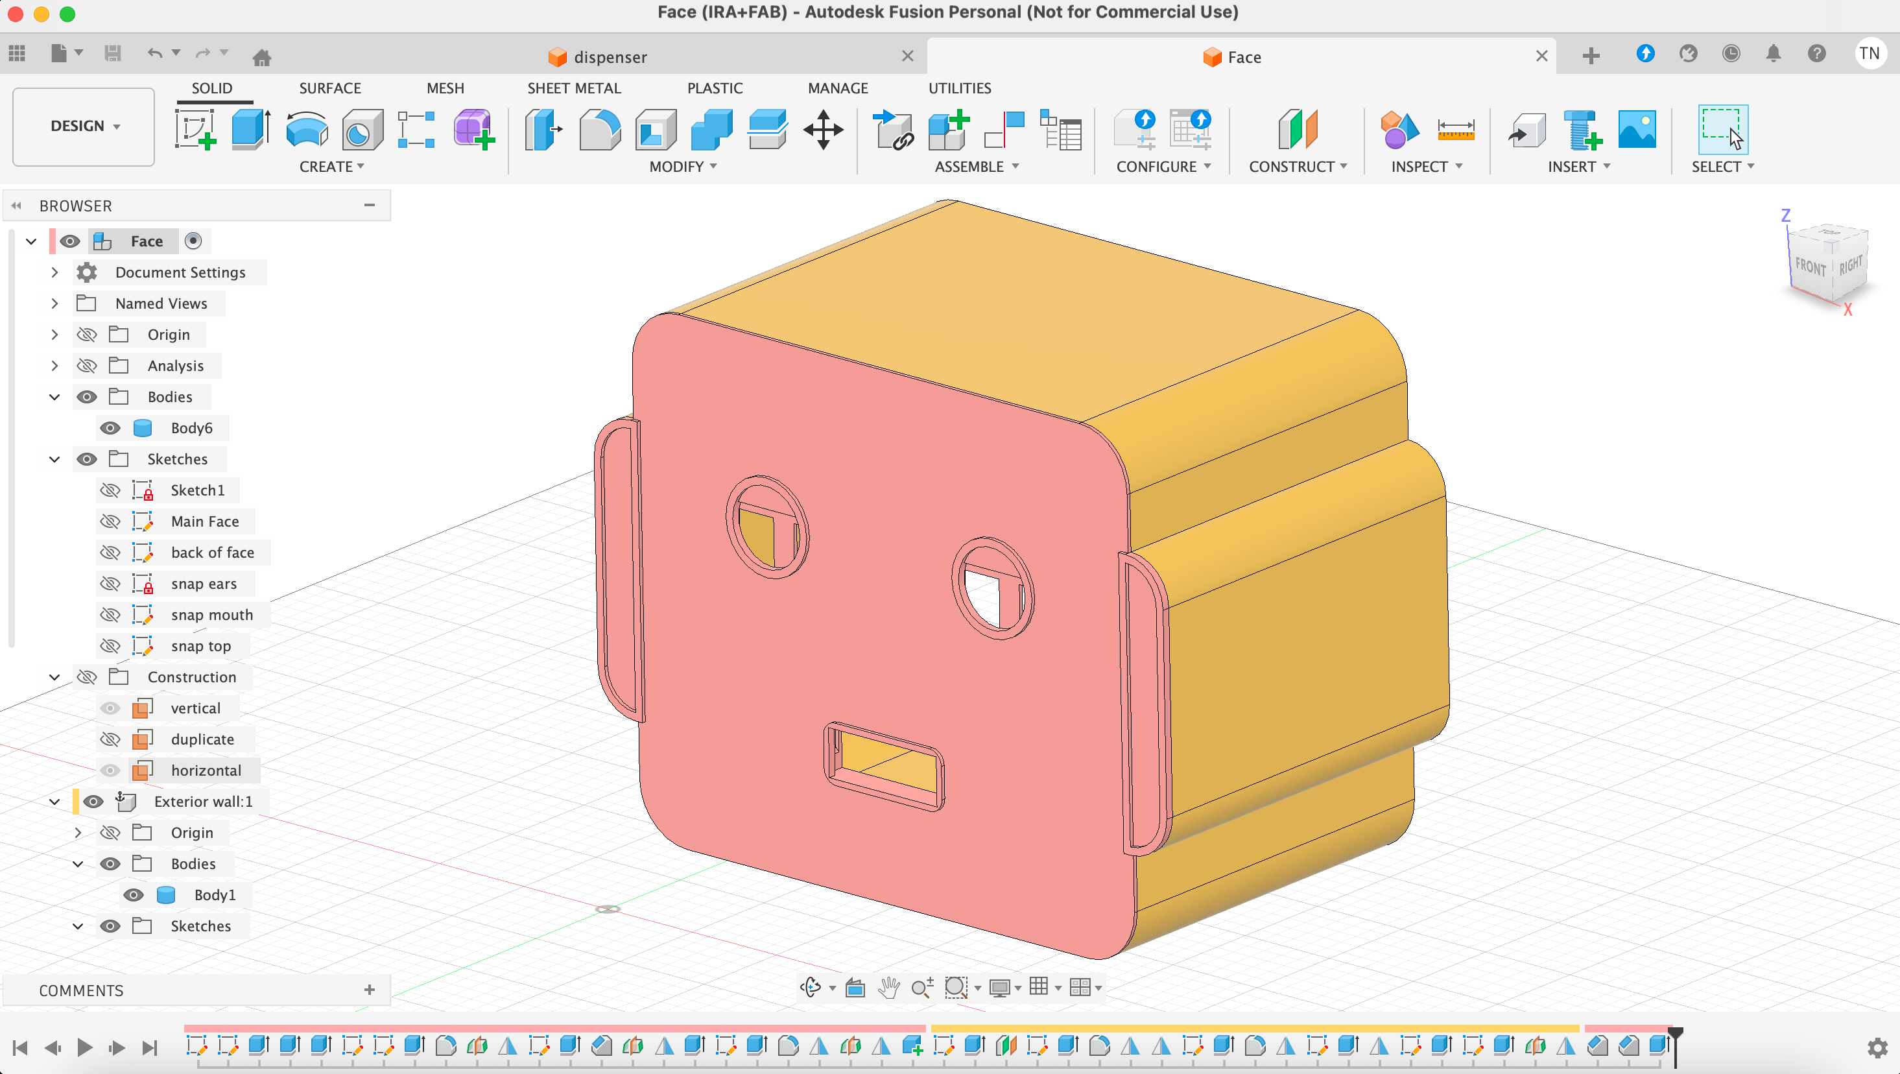Click the Insert Fastener icon

(x=1582, y=130)
